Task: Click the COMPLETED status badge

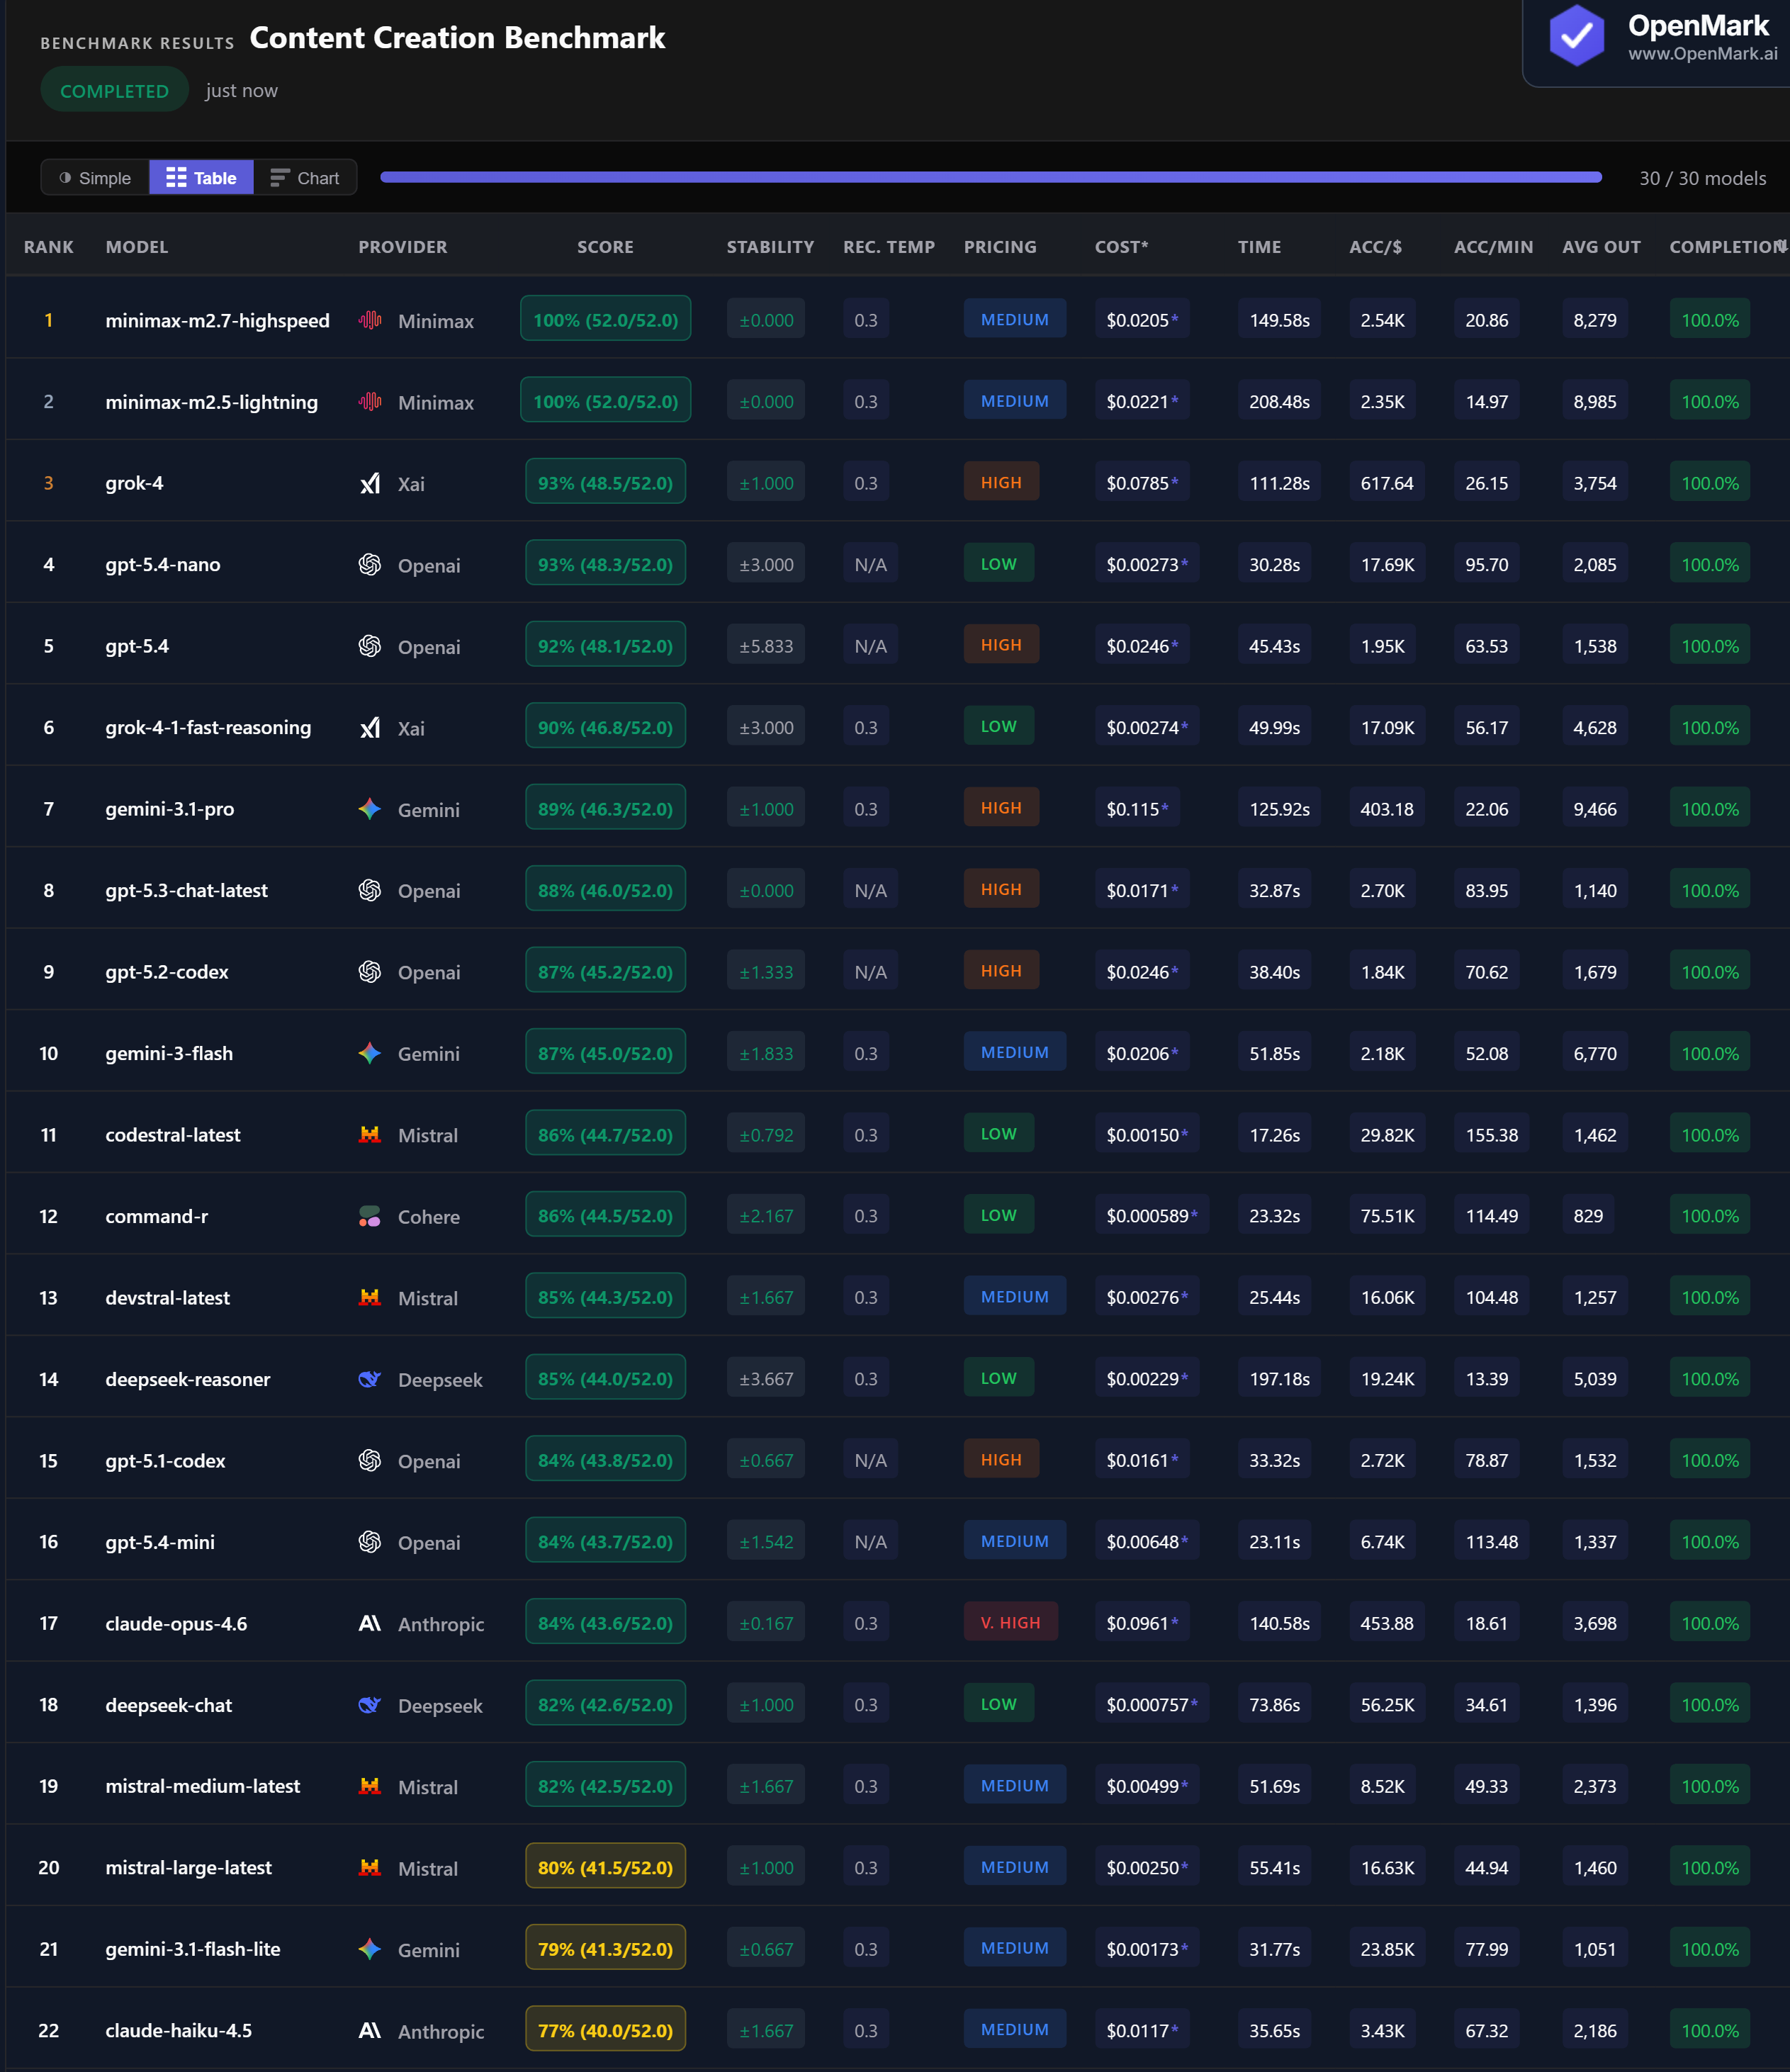Action: [114, 91]
